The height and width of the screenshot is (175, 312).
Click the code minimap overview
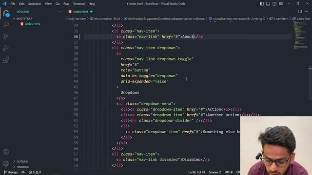tap(300, 35)
